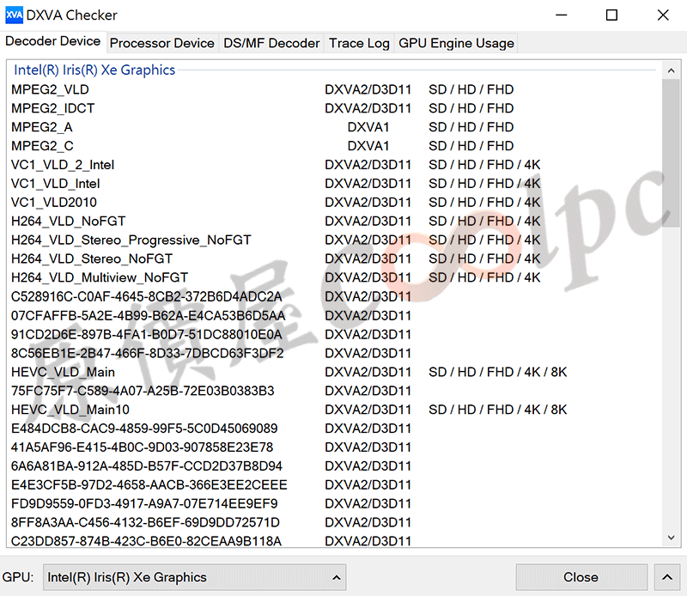This screenshot has height=596, width=687.
Task: Select the MPEG2_A row
Action: (x=334, y=127)
